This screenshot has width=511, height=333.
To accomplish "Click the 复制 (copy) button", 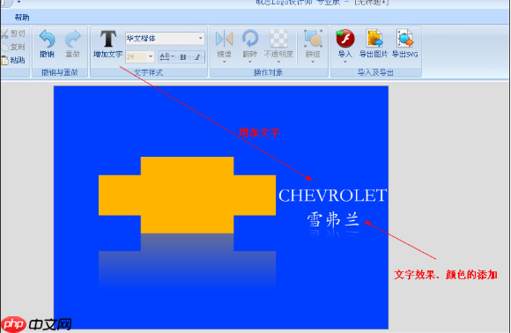I will click(x=13, y=47).
